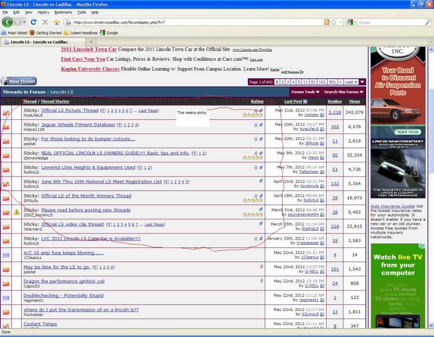434x337 pixels.
Task: Jump to last post by JBRoss arrow icon
Action: click(322, 143)
